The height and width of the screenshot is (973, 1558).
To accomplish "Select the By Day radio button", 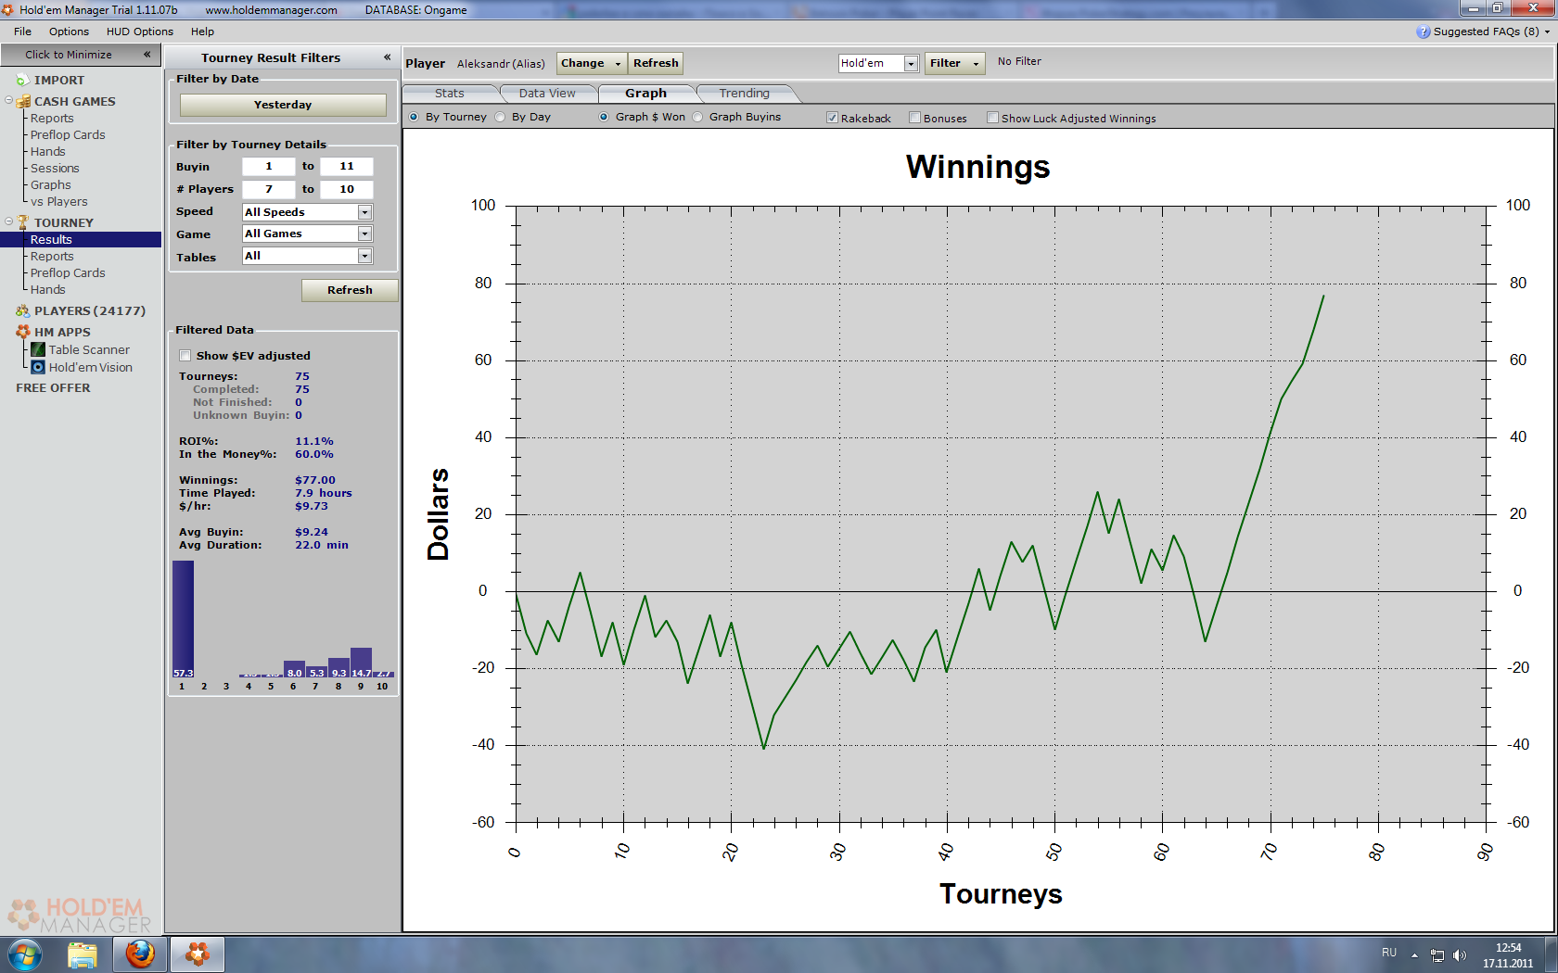I will [501, 117].
